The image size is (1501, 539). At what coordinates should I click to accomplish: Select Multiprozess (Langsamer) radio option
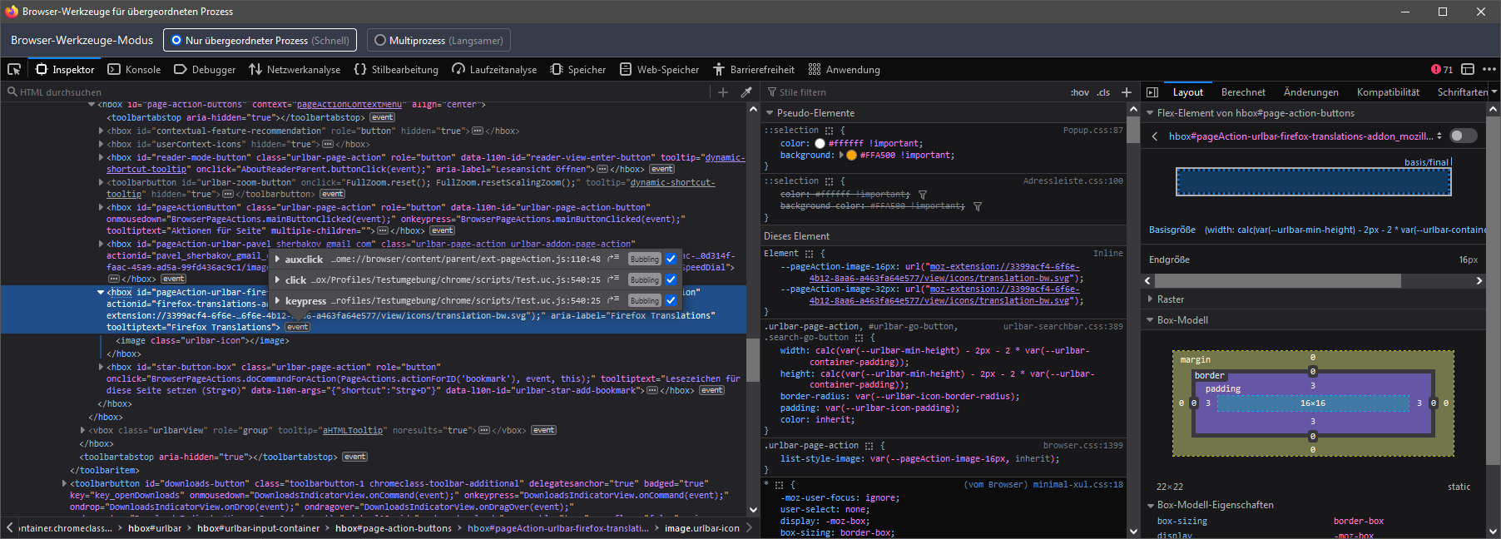438,40
